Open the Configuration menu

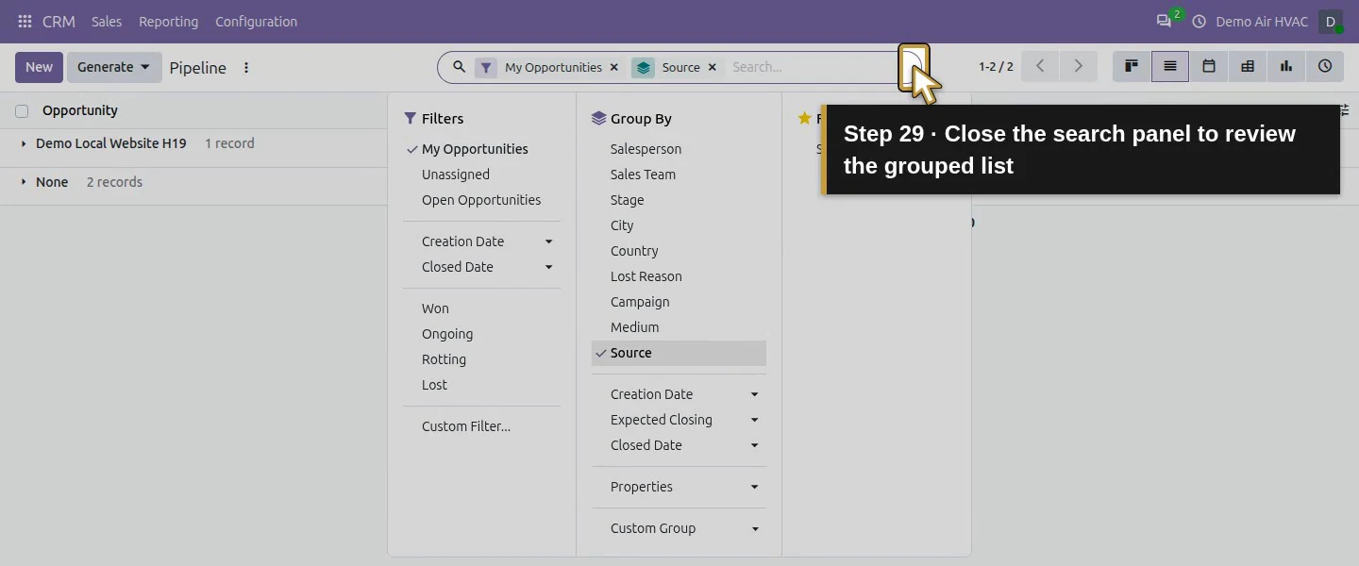point(256,22)
